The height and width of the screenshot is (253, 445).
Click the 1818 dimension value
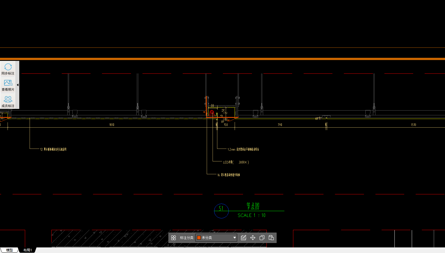(112, 125)
